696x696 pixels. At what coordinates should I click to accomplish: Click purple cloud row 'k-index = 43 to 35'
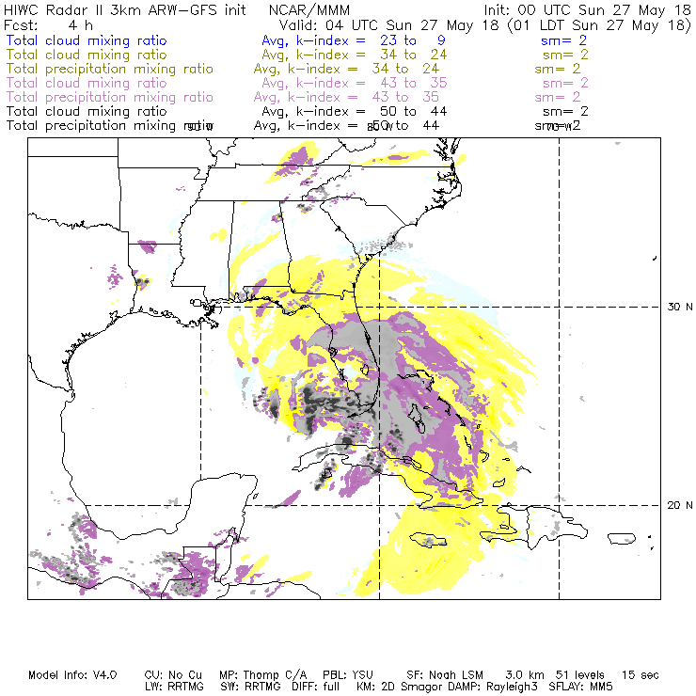372,83
